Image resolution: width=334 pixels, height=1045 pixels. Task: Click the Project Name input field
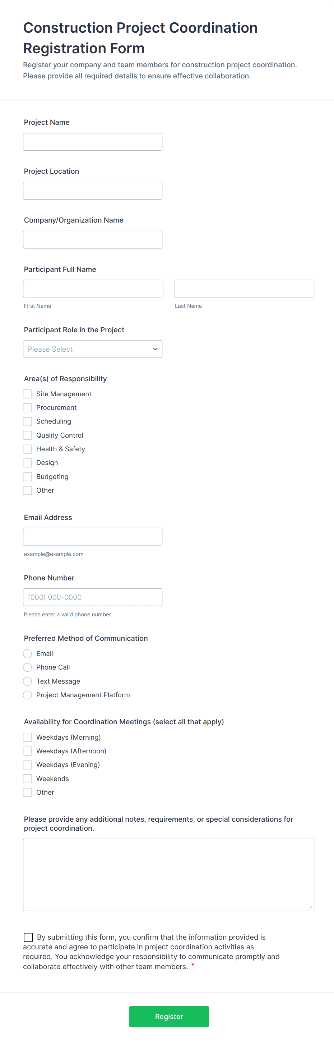tap(92, 142)
